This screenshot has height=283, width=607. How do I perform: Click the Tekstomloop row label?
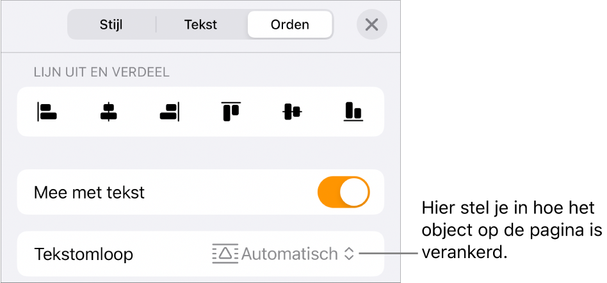(84, 254)
